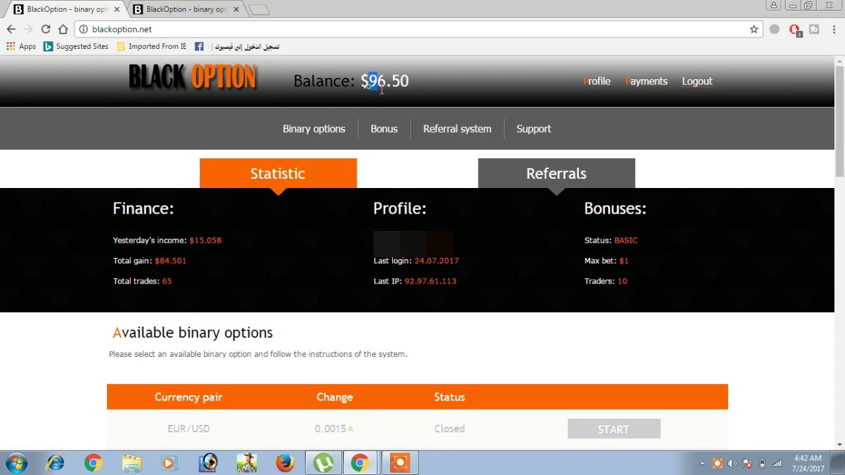The image size is (845, 475).
Task: Go back to the previous page
Action: (11, 29)
